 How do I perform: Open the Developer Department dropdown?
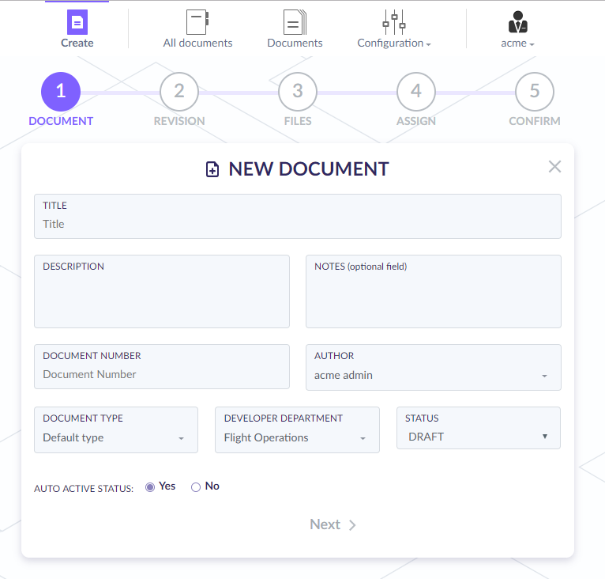click(296, 437)
